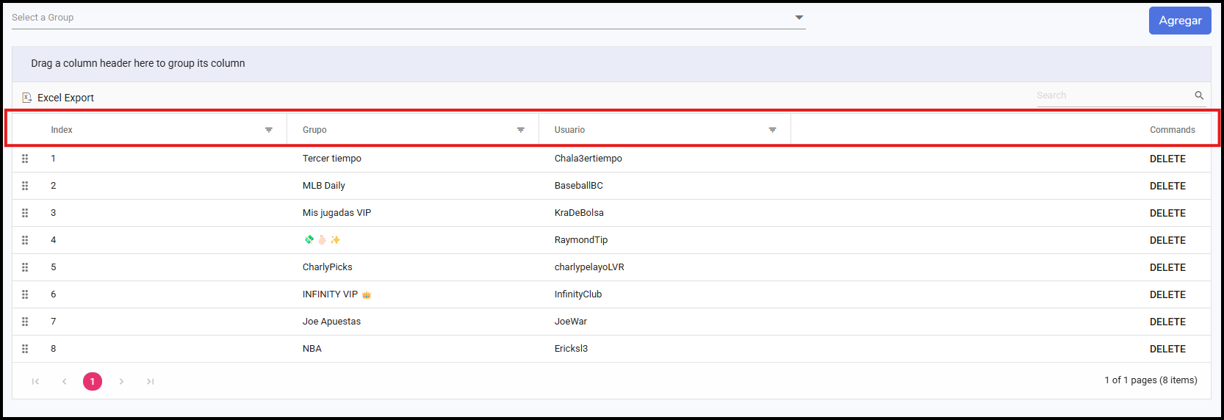Grab drag handle for RaymondTip row
The height and width of the screenshot is (420, 1224).
(x=25, y=240)
